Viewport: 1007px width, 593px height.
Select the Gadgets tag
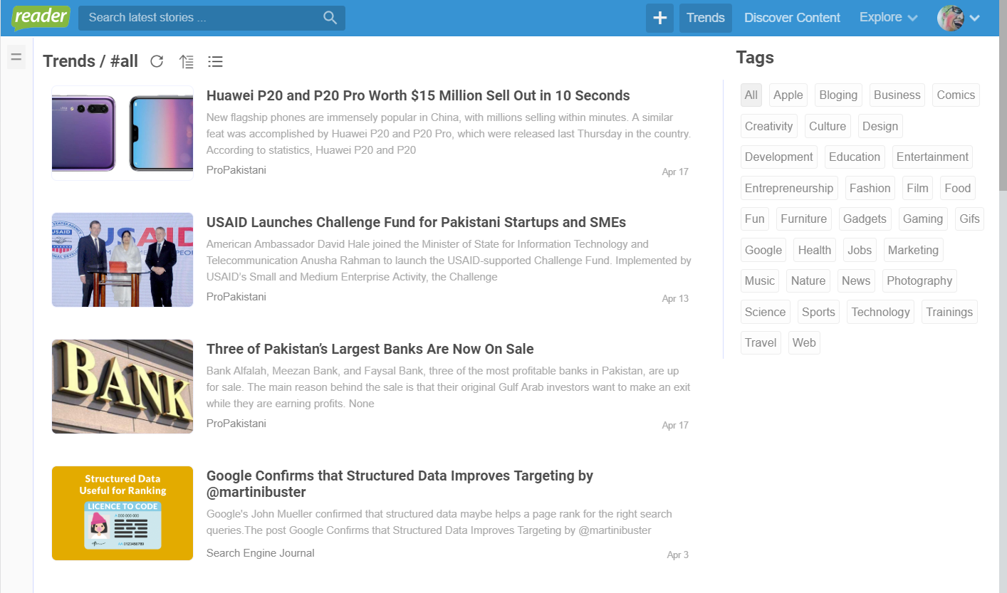[865, 219]
